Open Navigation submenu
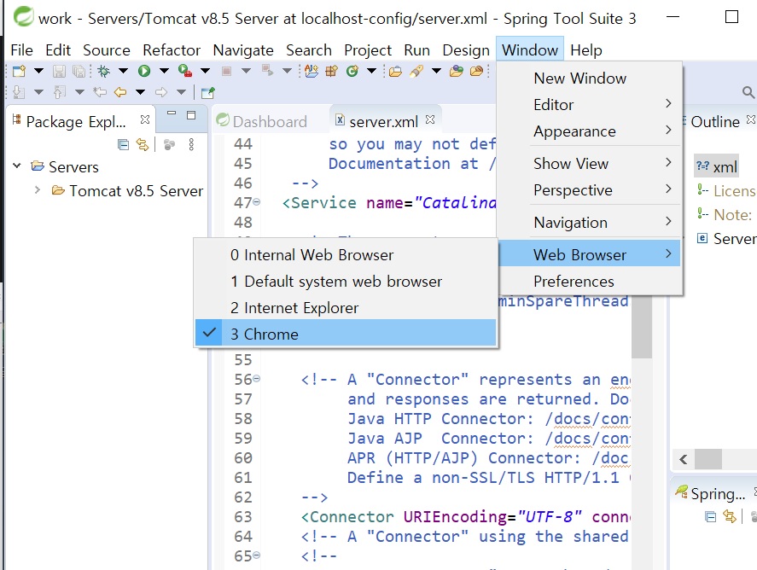The image size is (757, 570). [590, 223]
